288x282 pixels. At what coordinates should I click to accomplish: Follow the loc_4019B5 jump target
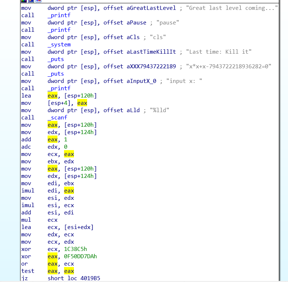[x=84, y=278]
